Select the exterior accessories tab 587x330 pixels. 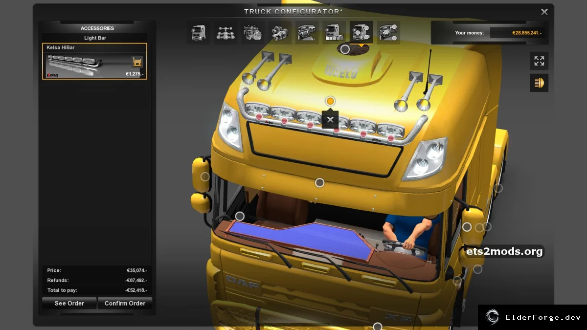click(x=361, y=33)
